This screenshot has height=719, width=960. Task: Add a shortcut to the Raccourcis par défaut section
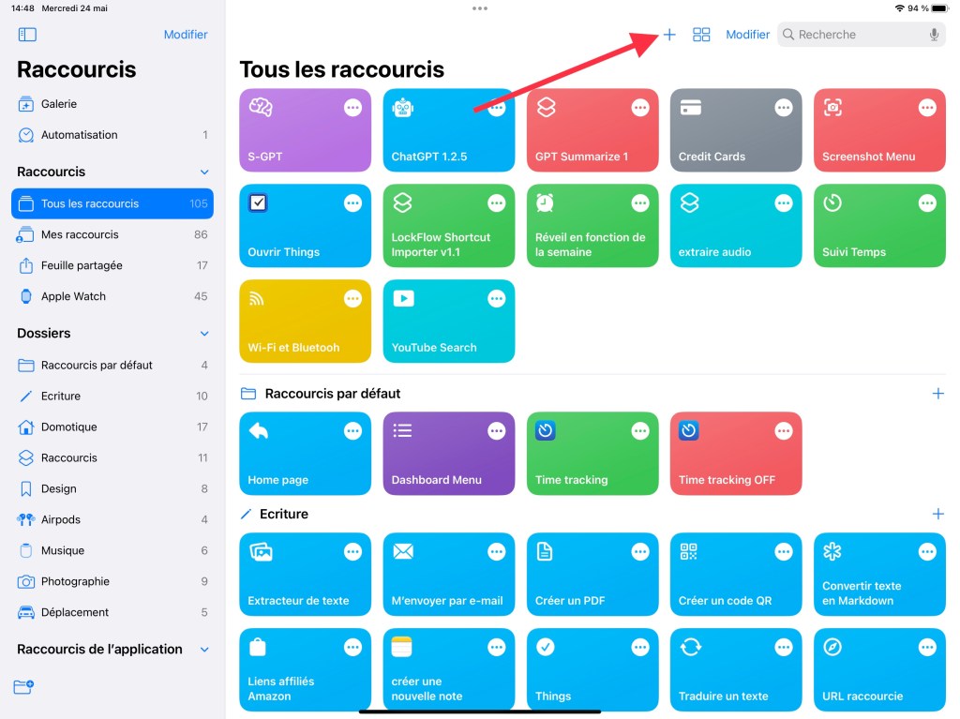coord(937,394)
